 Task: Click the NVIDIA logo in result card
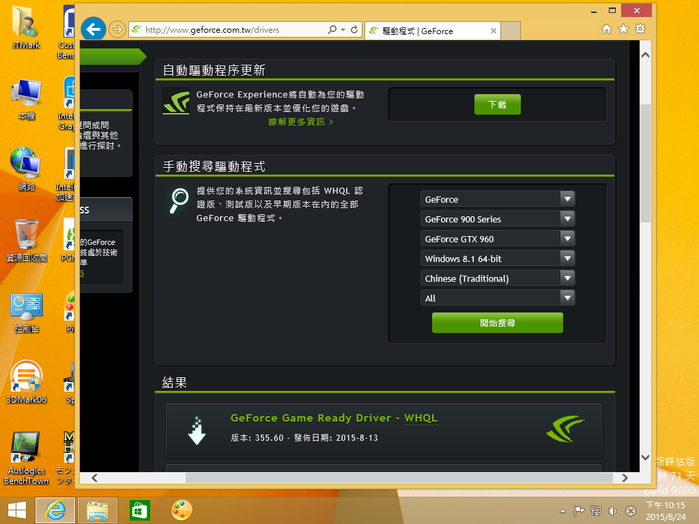tap(565, 428)
